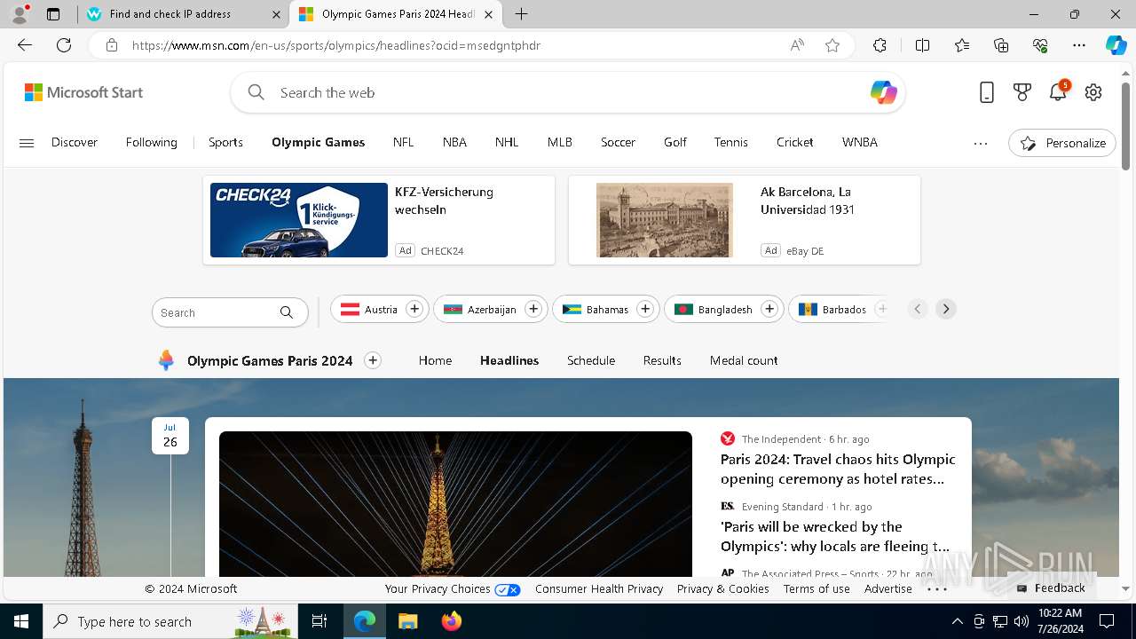Image resolution: width=1136 pixels, height=639 pixels.
Task: Open Read aloud in address bar
Action: point(797,45)
